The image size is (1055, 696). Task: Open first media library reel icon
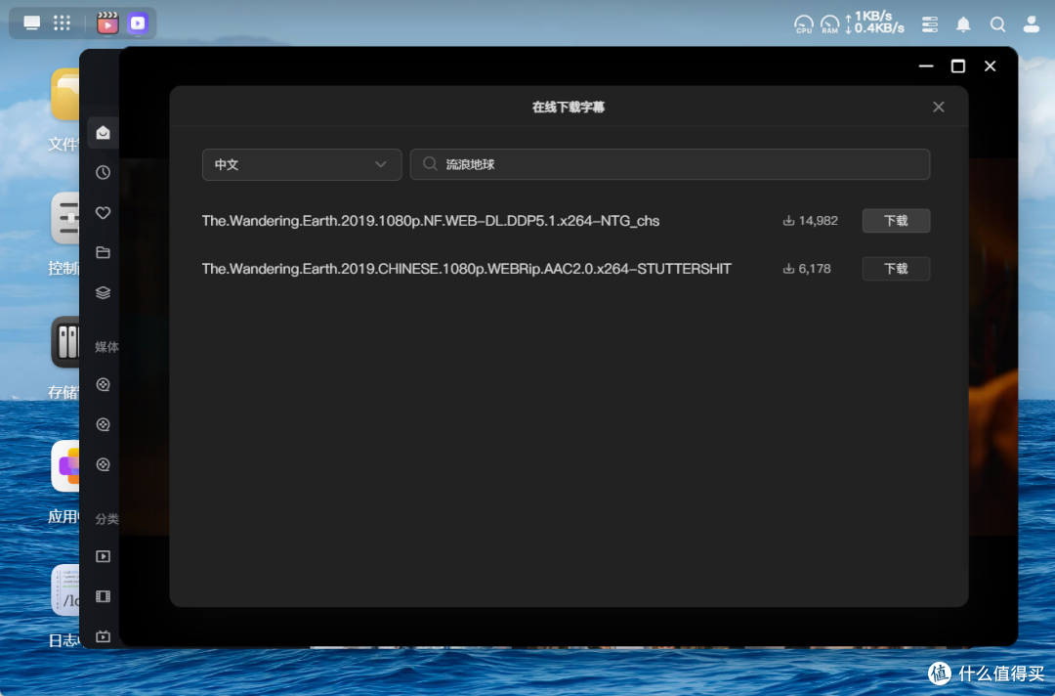click(x=103, y=384)
